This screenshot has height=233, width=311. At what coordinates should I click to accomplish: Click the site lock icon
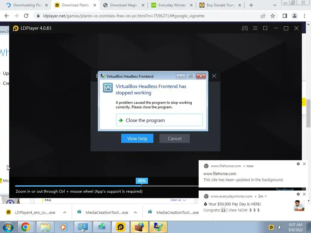pyautogui.click(x=38, y=16)
